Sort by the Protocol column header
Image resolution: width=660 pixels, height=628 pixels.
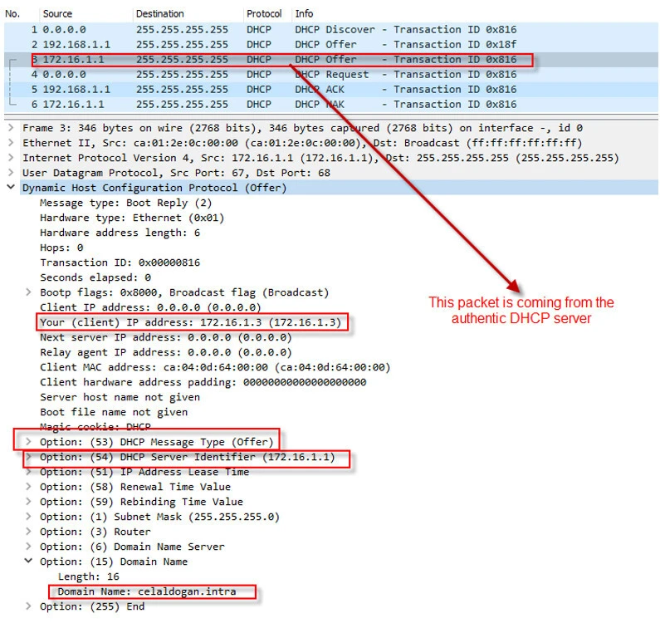[264, 14]
